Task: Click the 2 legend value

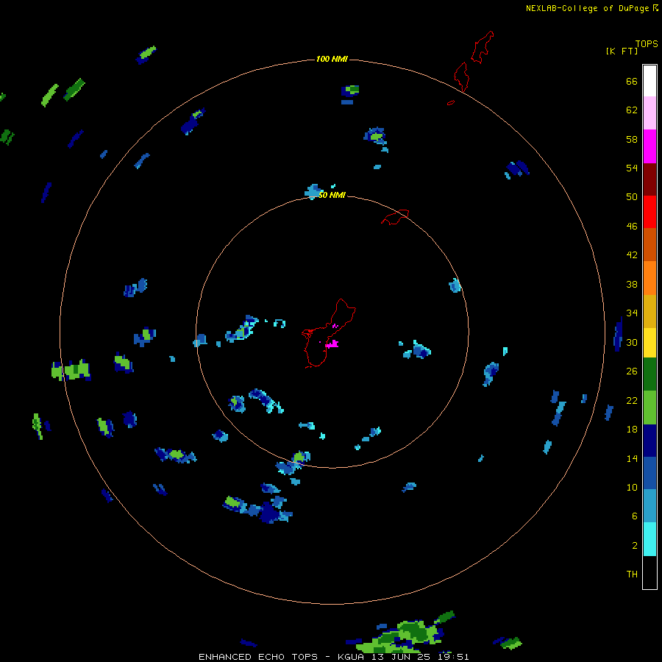Action: pyautogui.click(x=635, y=546)
